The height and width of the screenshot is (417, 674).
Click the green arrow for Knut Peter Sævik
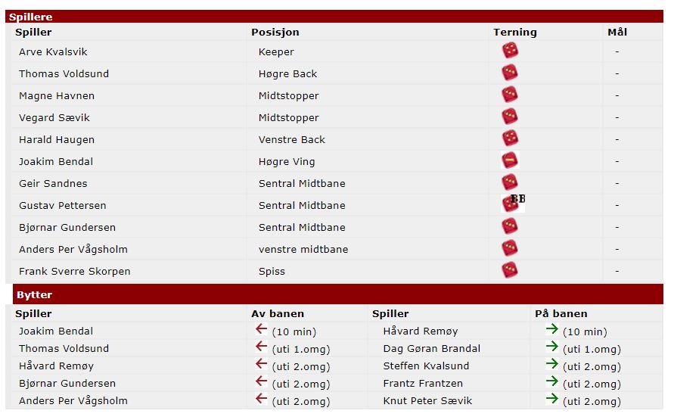click(x=551, y=400)
